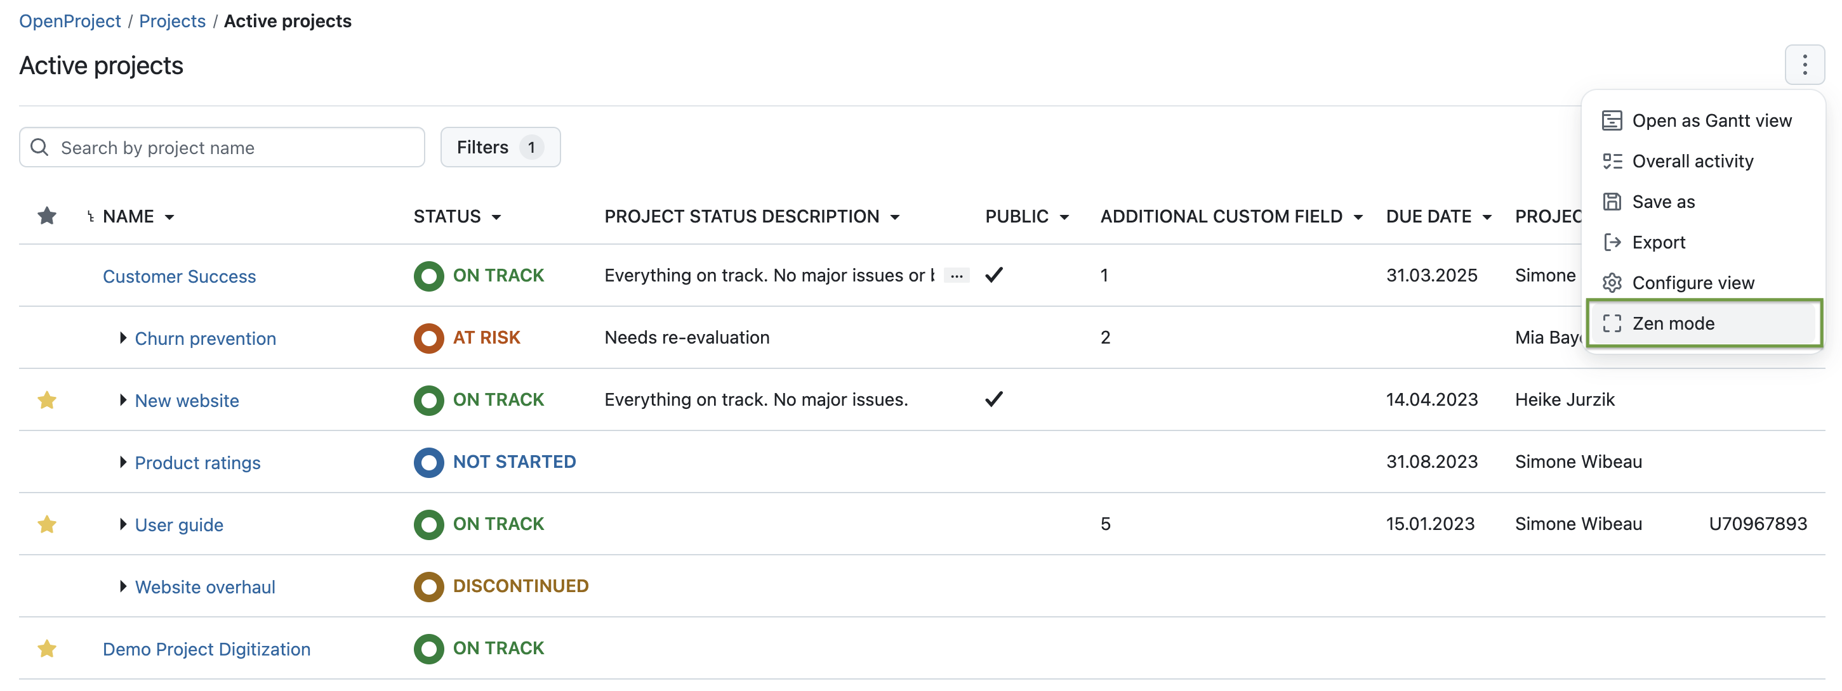Click the OpenProject breadcrumb link

[x=69, y=20]
